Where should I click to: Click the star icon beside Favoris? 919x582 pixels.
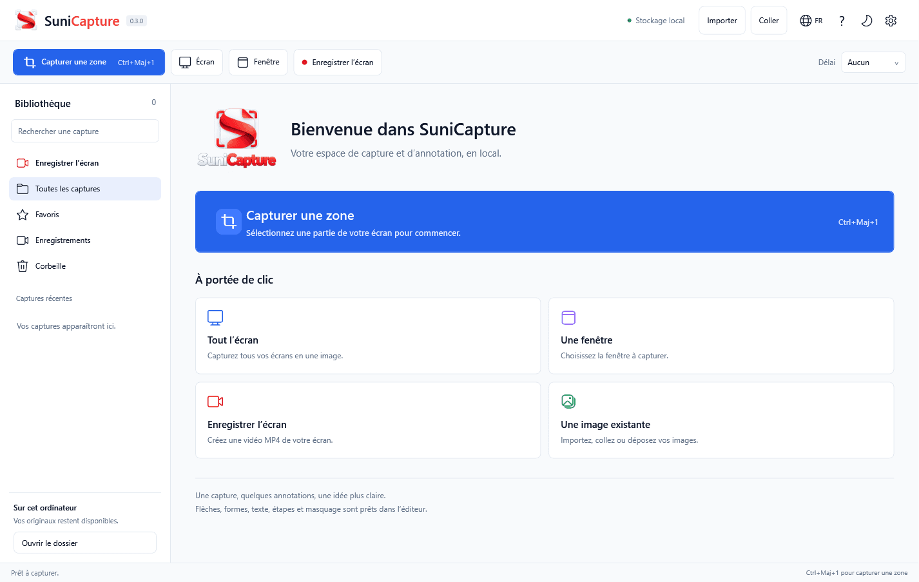[23, 215]
